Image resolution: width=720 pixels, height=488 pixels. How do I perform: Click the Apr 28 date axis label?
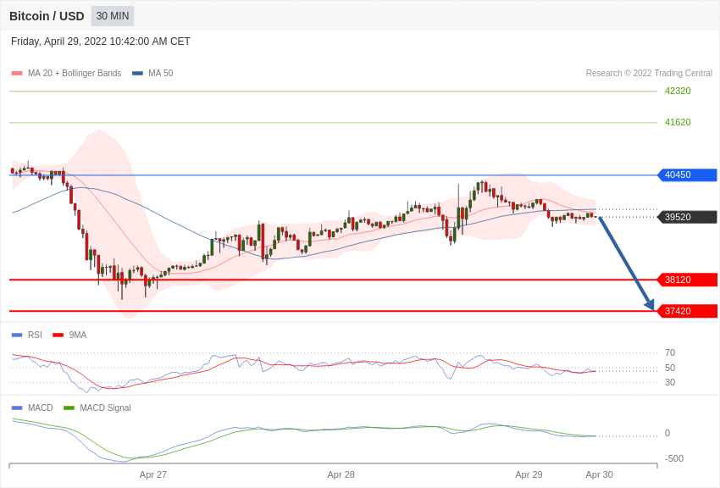pos(341,474)
